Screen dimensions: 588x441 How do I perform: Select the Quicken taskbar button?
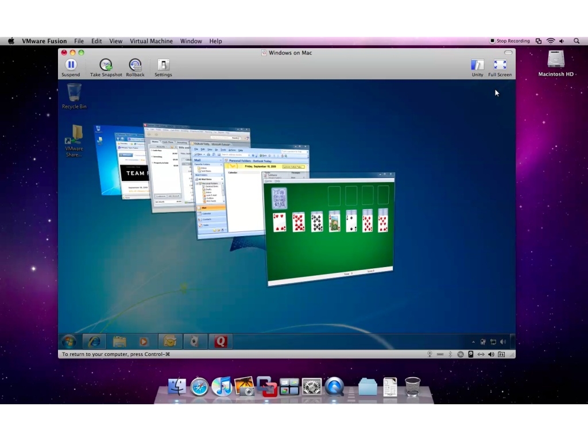[220, 342]
